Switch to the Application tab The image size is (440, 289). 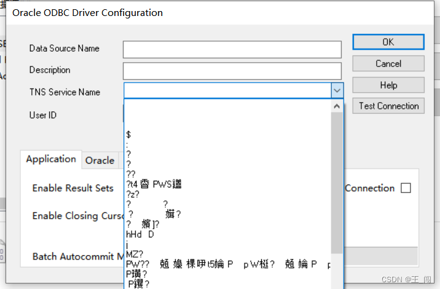coord(51,159)
